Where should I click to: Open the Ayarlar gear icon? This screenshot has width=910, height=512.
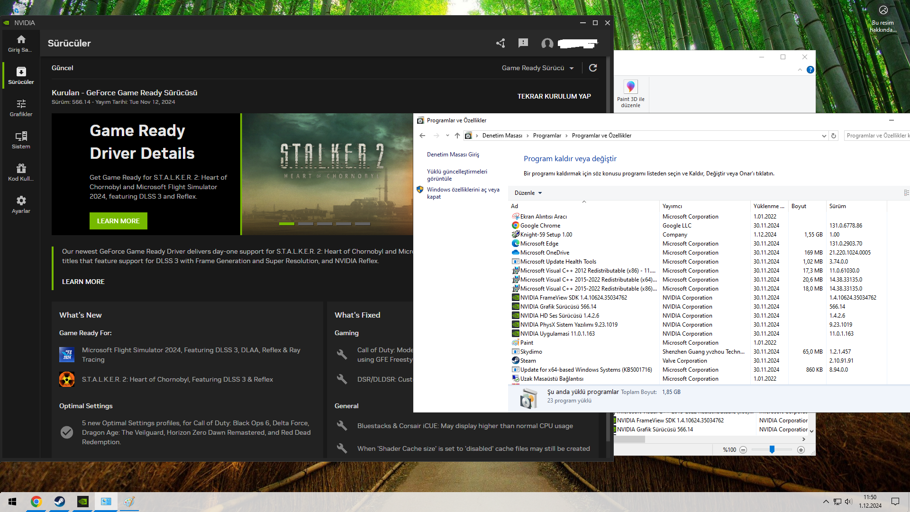point(21,201)
